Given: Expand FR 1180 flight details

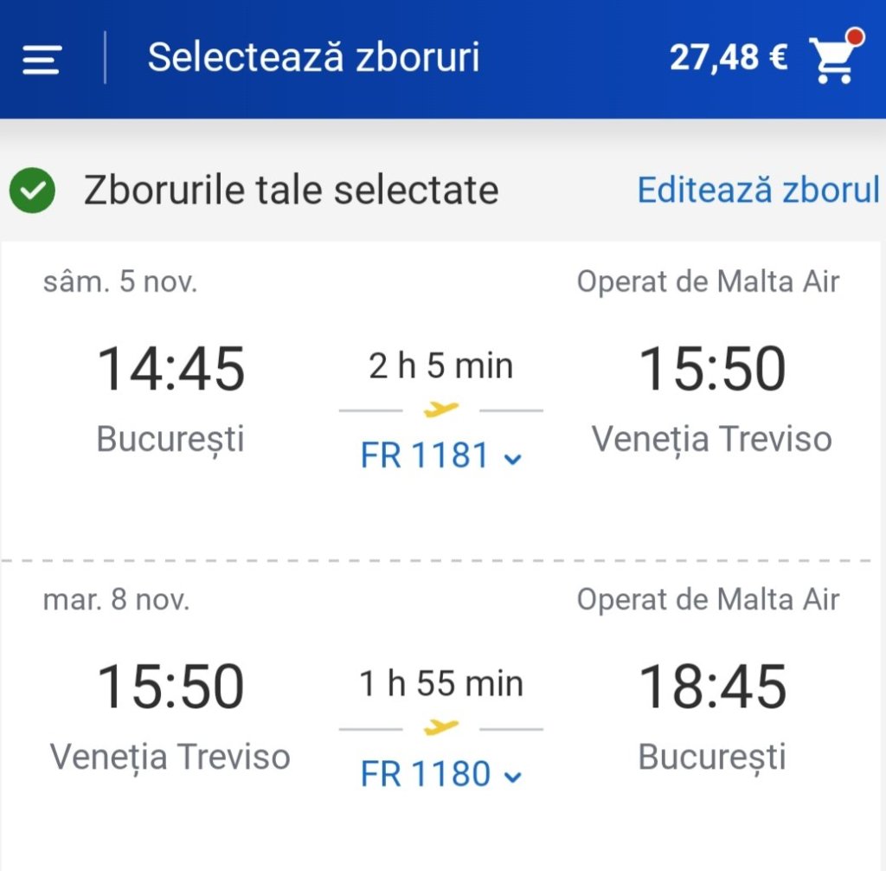Looking at the screenshot, I should coord(440,774).
